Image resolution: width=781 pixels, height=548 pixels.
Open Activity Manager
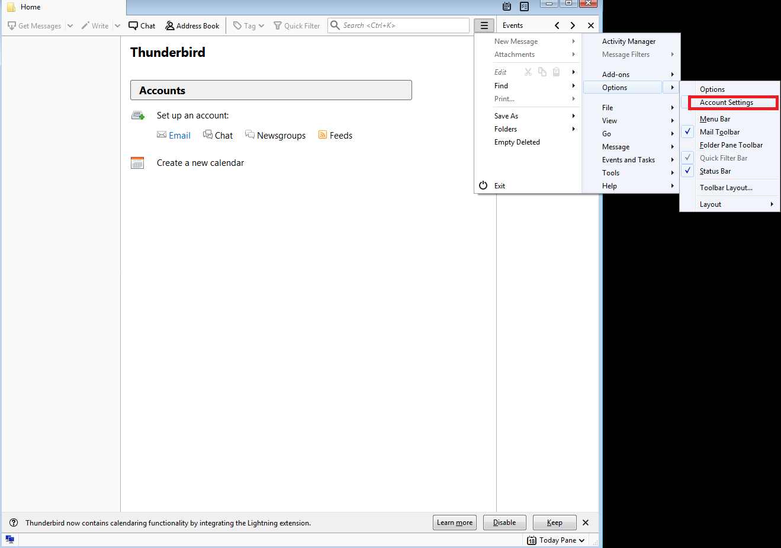[629, 41]
